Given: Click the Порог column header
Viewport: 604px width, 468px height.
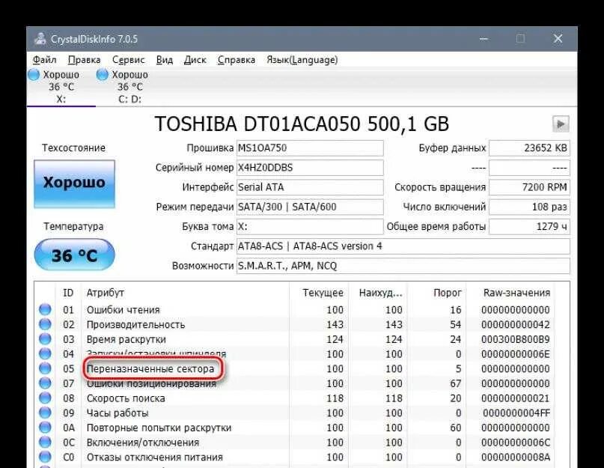Looking at the screenshot, I should pyautogui.click(x=436, y=293).
